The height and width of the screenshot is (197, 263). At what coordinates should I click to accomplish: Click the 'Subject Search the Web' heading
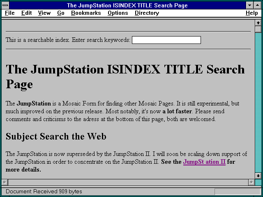[x=56, y=136]
